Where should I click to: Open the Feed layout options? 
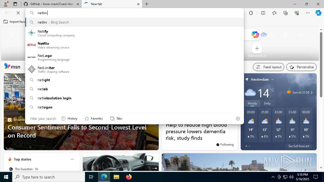click(269, 67)
